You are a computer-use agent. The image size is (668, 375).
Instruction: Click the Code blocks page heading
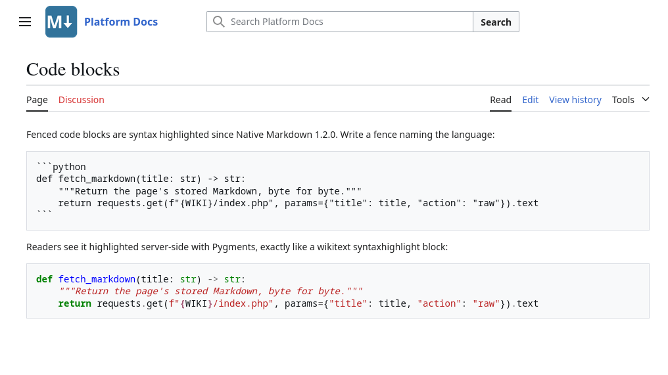73,70
